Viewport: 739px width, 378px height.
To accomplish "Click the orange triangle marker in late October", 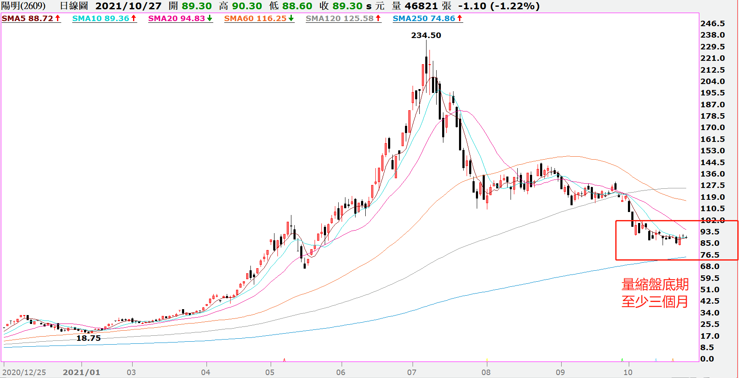I will pyautogui.click(x=673, y=360).
